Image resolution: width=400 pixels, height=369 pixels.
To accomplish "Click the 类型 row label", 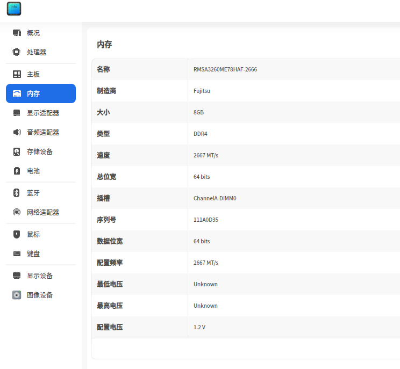I will click(x=103, y=134).
